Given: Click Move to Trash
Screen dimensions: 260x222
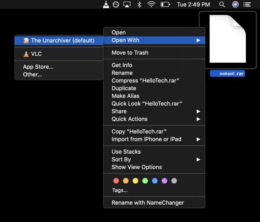Looking at the screenshot, I should point(130,53).
